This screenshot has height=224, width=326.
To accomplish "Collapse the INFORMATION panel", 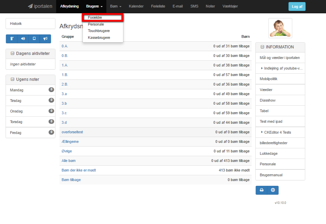I will pos(262,47).
